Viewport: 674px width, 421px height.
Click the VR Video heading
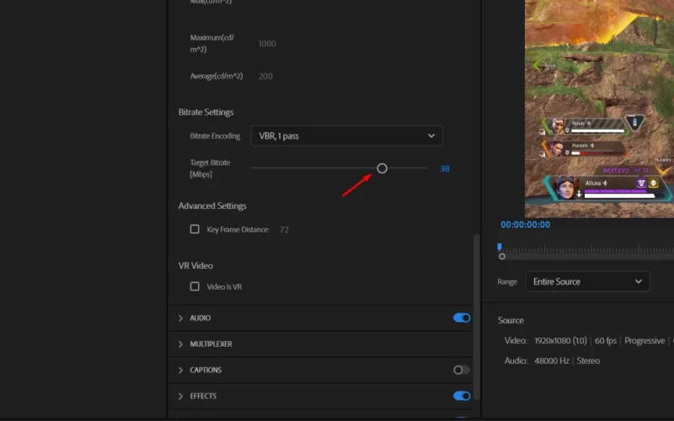195,265
